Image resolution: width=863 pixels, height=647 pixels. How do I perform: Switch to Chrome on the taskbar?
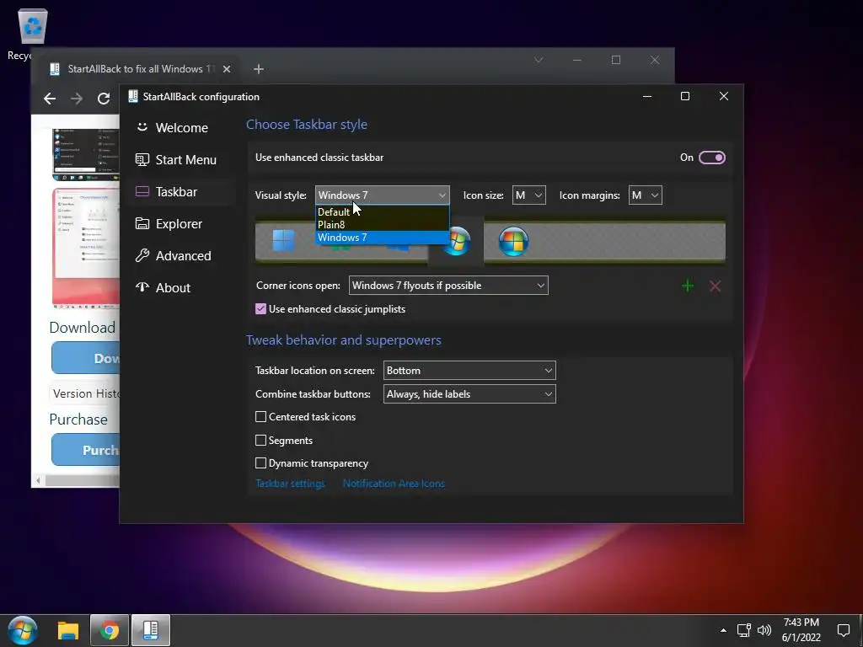click(110, 630)
